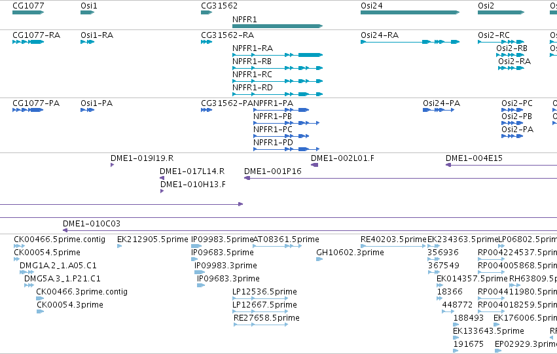557x354 pixels.
Task: Click the DME1-010H13.F clone label
Action: 193,185
